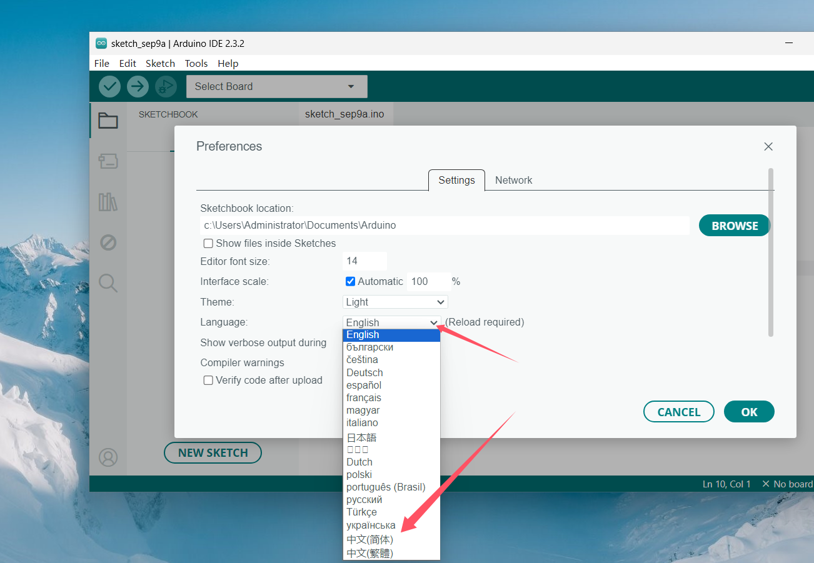814x563 pixels.
Task: Select Türkçe in the language list
Action: pyautogui.click(x=391, y=512)
